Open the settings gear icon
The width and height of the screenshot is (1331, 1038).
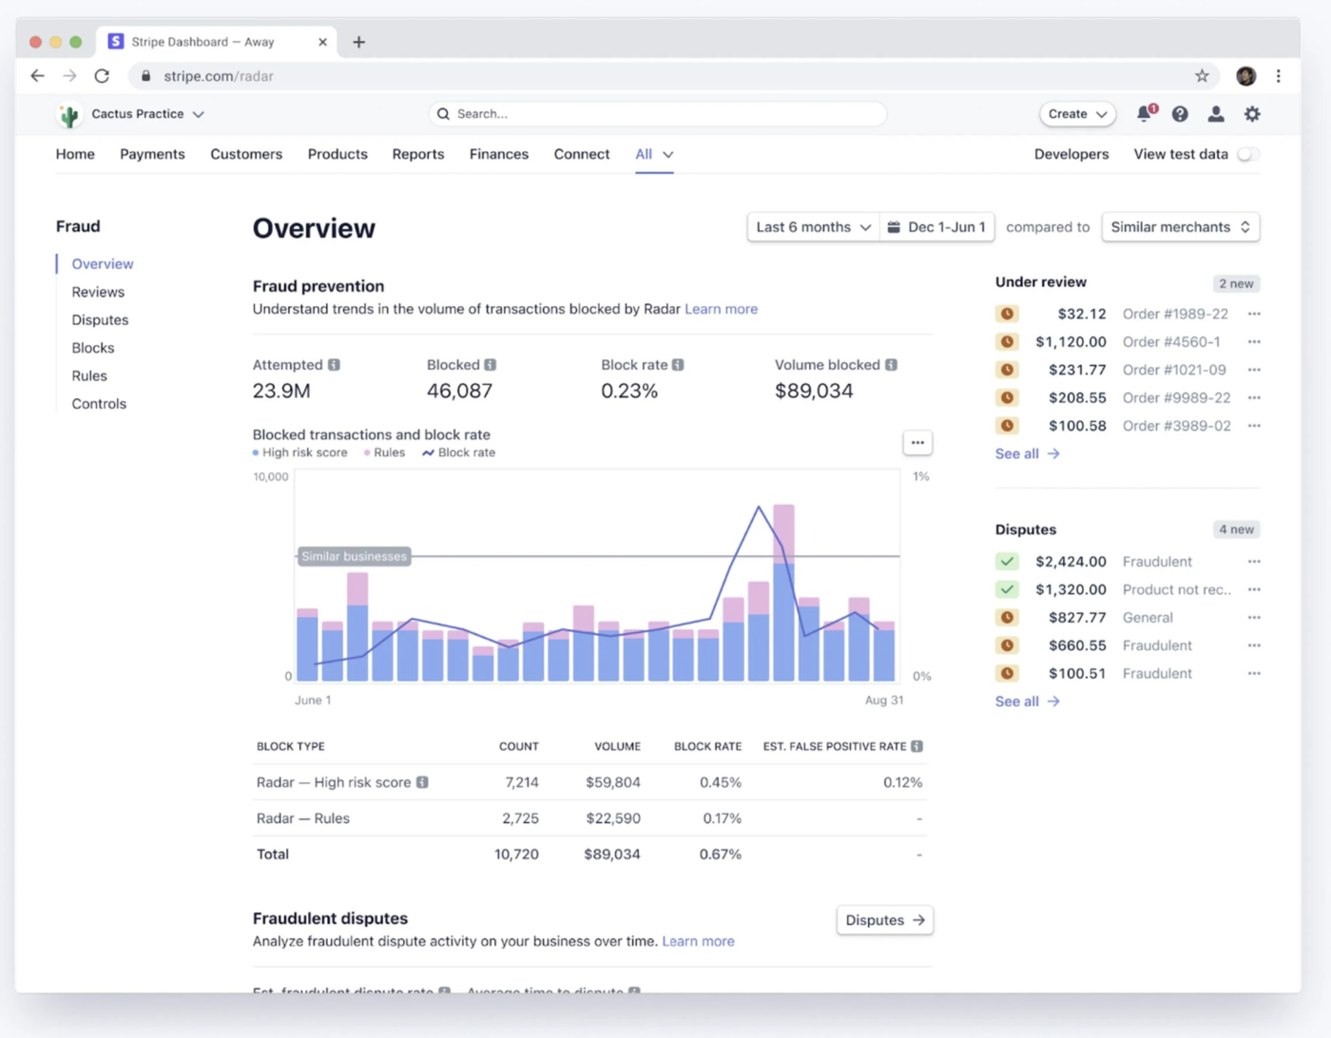point(1252,113)
